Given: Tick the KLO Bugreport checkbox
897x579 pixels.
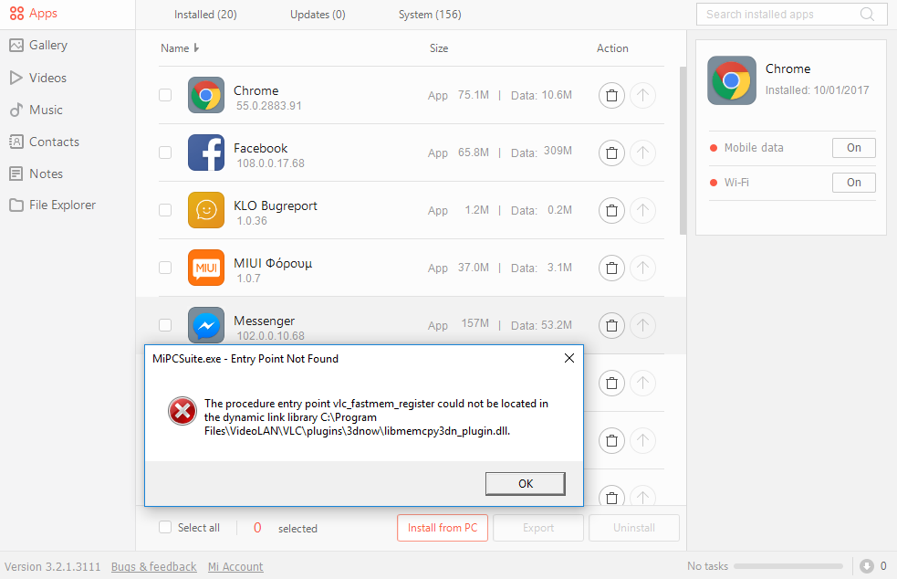Looking at the screenshot, I should [x=165, y=210].
